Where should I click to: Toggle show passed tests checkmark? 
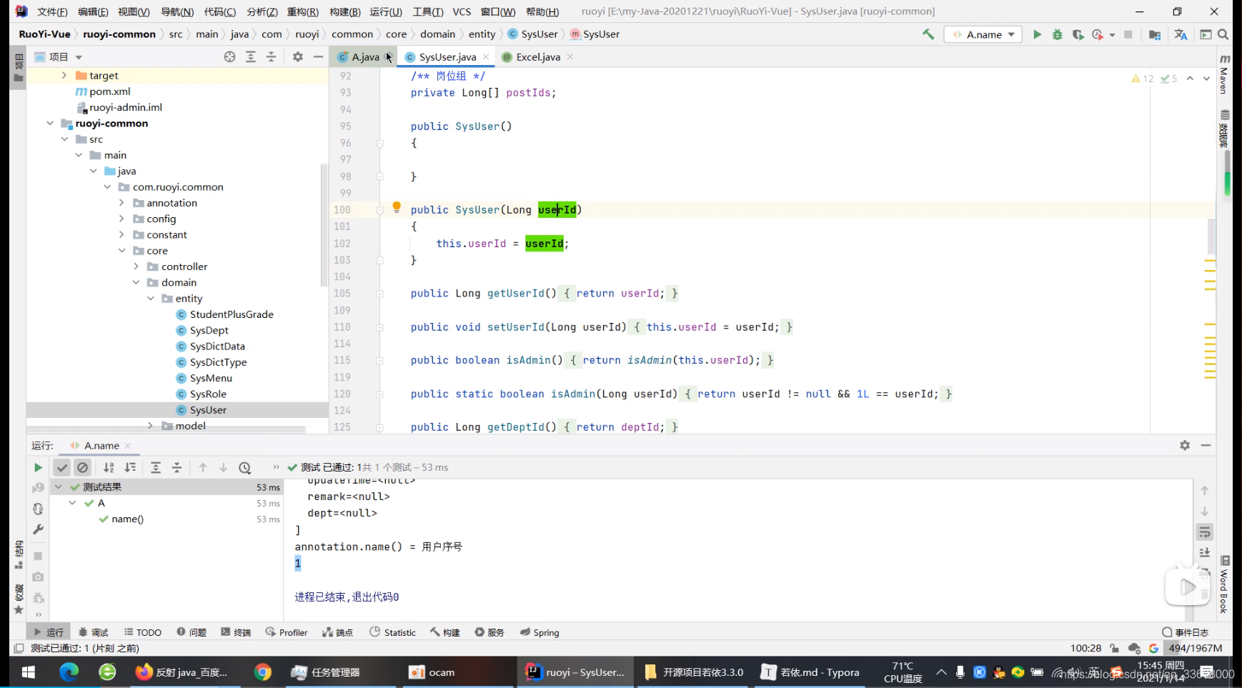click(62, 467)
